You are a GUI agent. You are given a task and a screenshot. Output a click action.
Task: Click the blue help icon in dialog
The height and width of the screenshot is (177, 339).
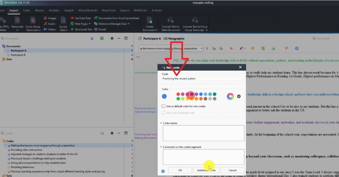[163, 171]
